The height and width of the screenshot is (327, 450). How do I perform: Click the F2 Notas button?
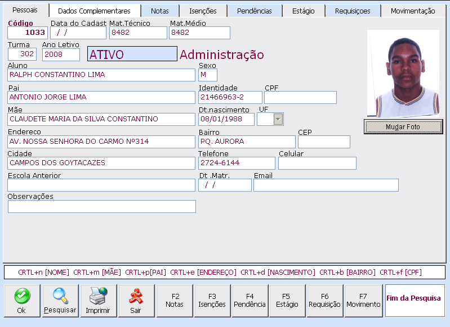[x=175, y=301]
